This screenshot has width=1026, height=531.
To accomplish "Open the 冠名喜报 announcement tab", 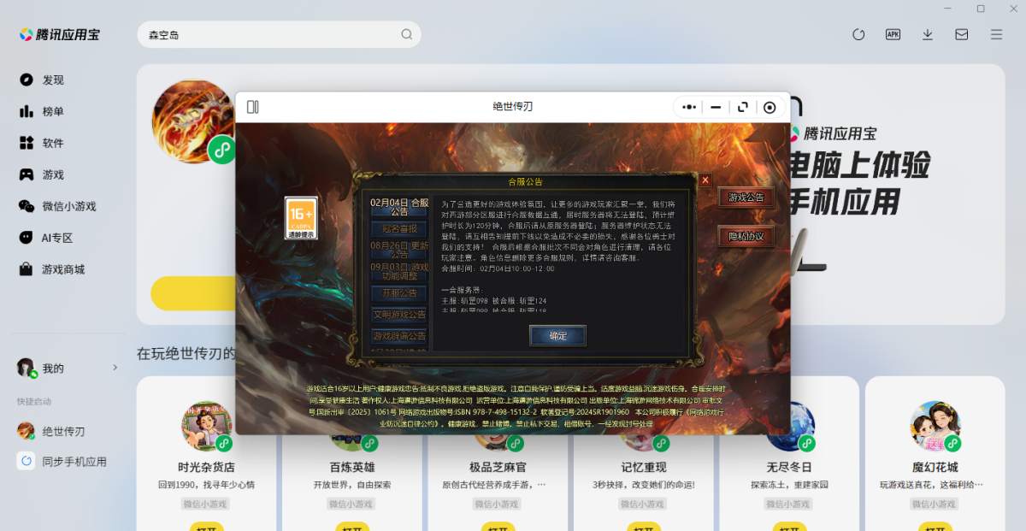I will point(399,228).
